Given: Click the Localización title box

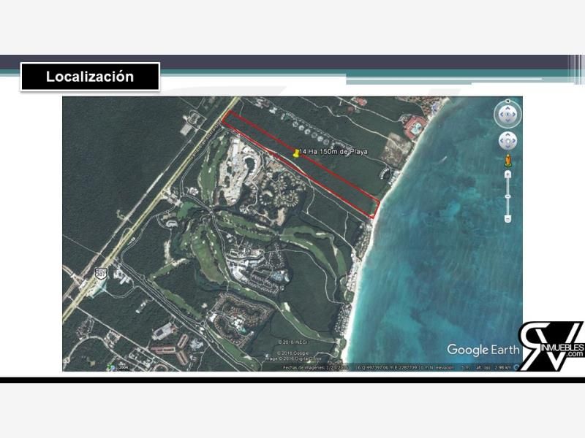Looking at the screenshot, I should (90, 77).
